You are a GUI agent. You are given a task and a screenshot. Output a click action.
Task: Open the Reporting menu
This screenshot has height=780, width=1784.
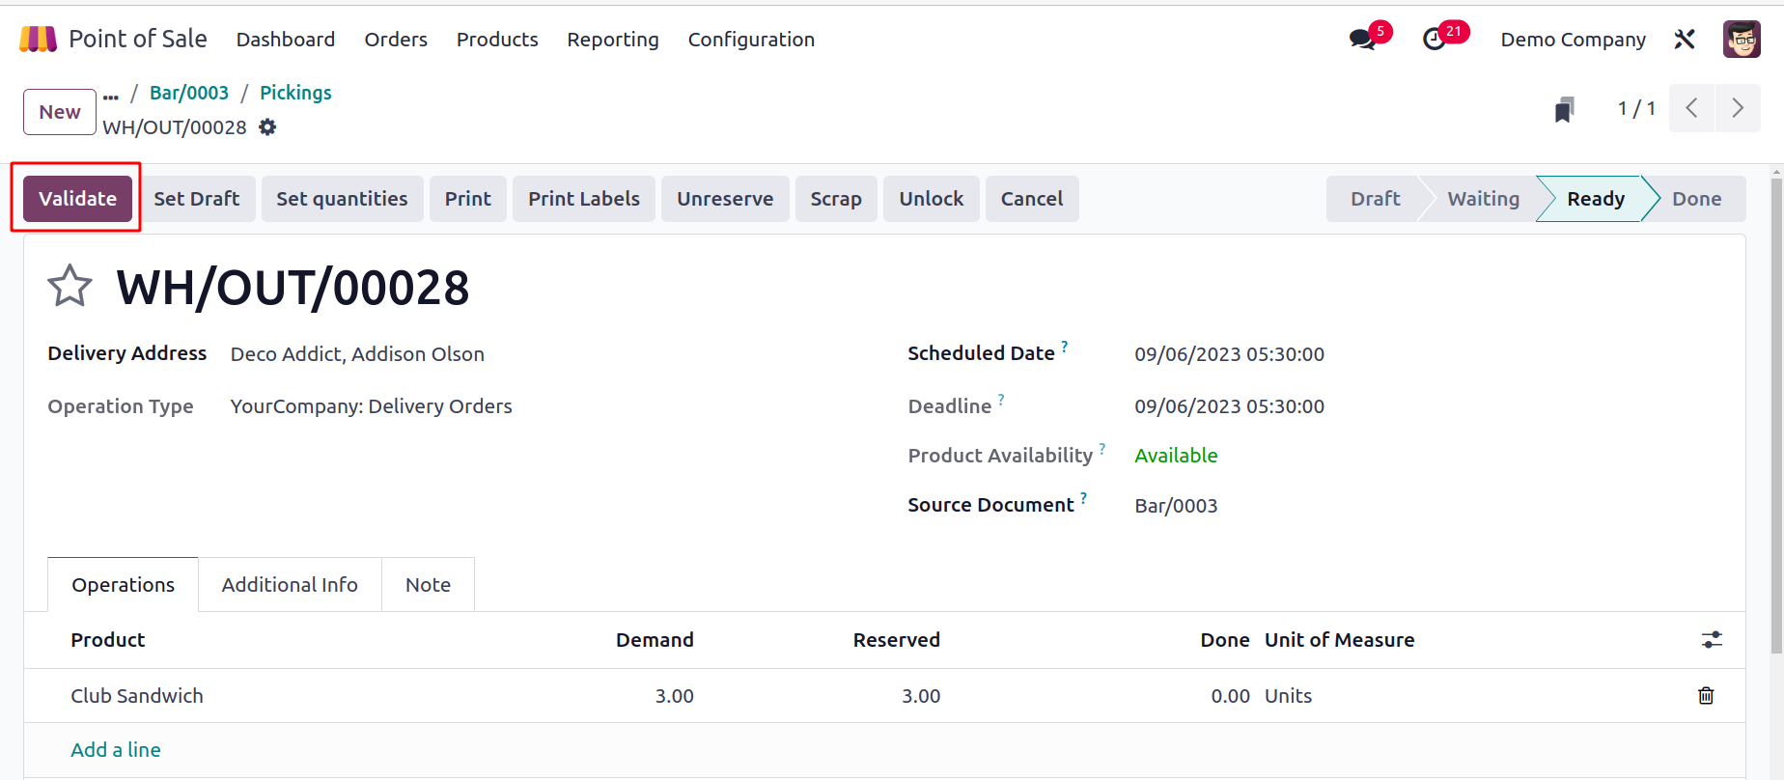[613, 39]
